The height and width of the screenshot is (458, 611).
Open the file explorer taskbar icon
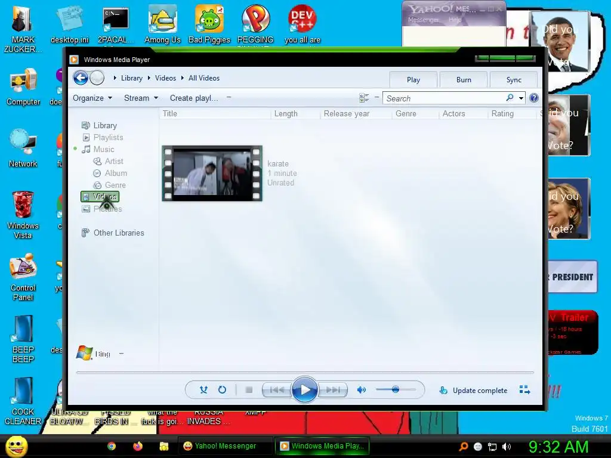click(164, 446)
